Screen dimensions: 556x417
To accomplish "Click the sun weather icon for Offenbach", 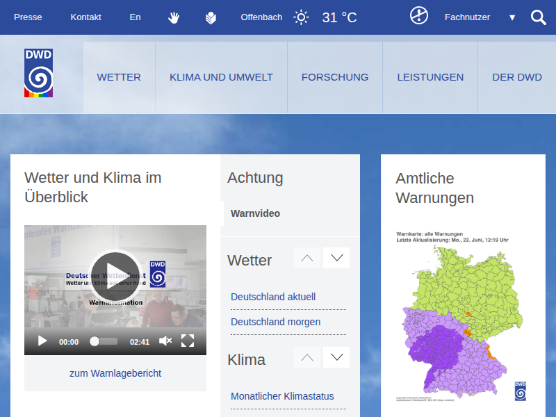I will coord(301,17).
